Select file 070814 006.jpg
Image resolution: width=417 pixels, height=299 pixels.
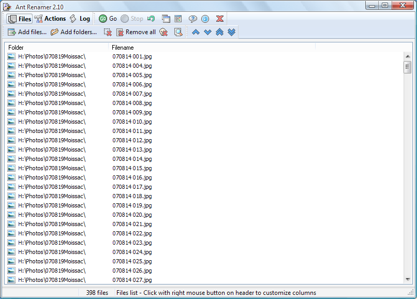pyautogui.click(x=132, y=84)
